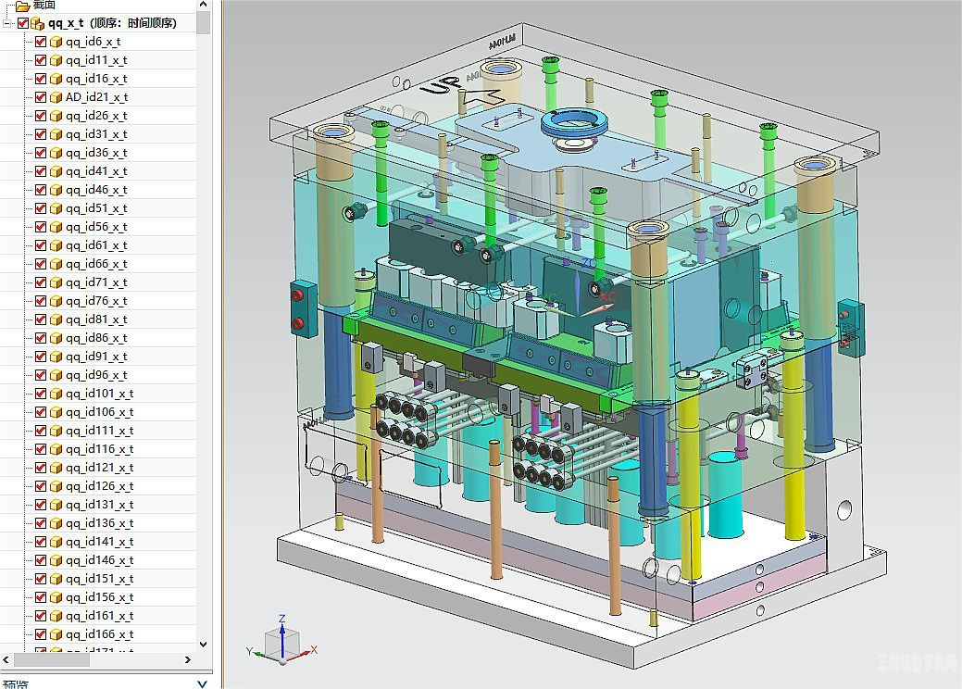Toggle checkbox for qq_id16_x_t

click(x=41, y=79)
